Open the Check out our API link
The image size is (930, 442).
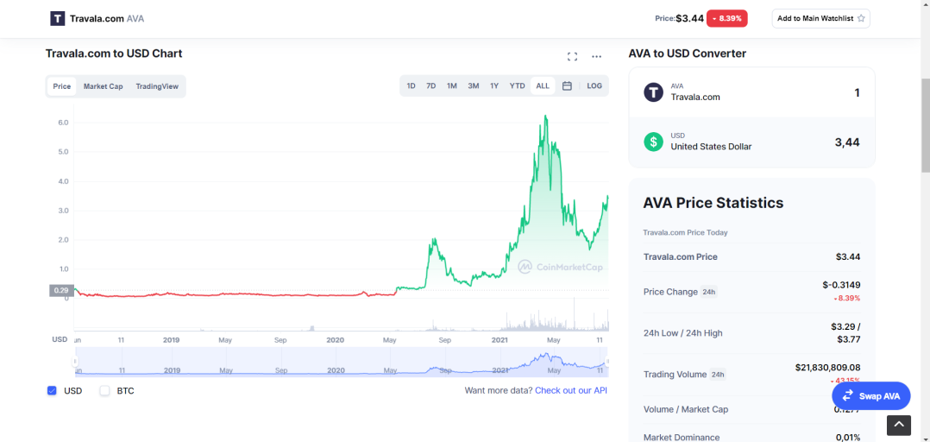[x=571, y=390]
